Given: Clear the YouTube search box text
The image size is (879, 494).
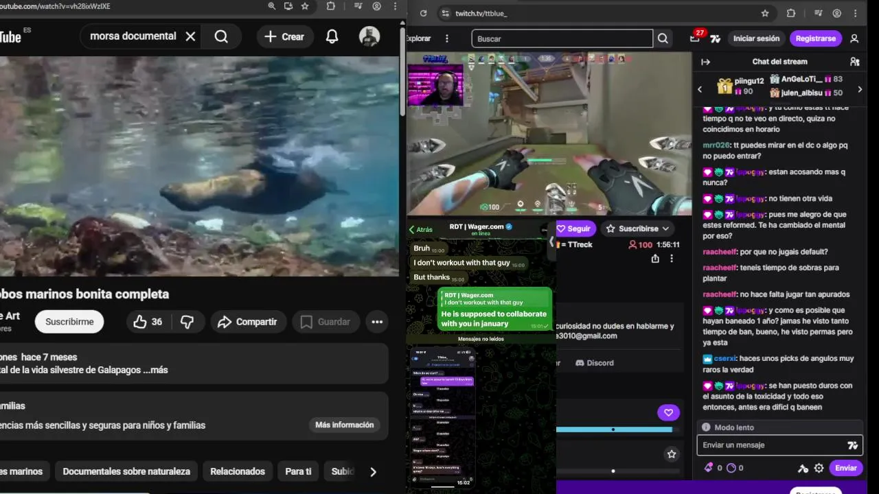Looking at the screenshot, I should (191, 36).
